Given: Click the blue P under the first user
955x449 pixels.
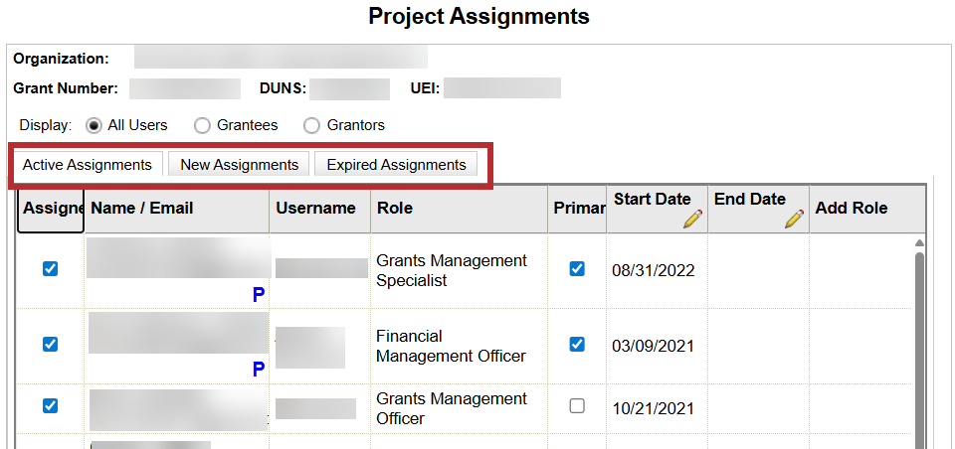Looking at the screenshot, I should (259, 295).
